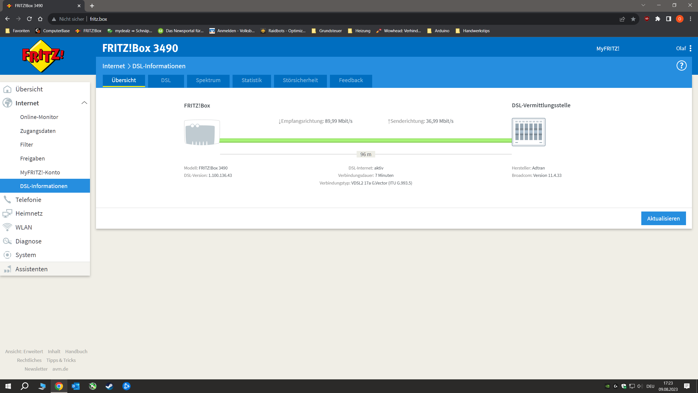698x393 pixels.
Task: Open the System settings section
Action: click(26, 255)
